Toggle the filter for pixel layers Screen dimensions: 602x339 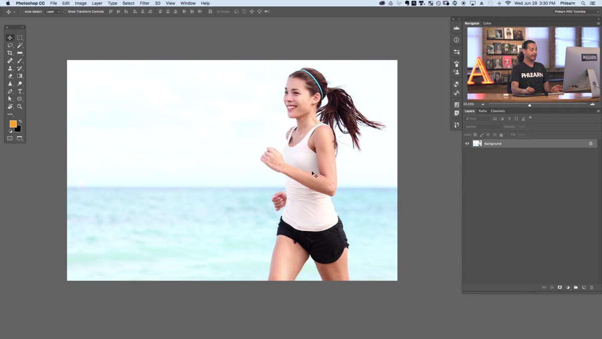tap(495, 119)
